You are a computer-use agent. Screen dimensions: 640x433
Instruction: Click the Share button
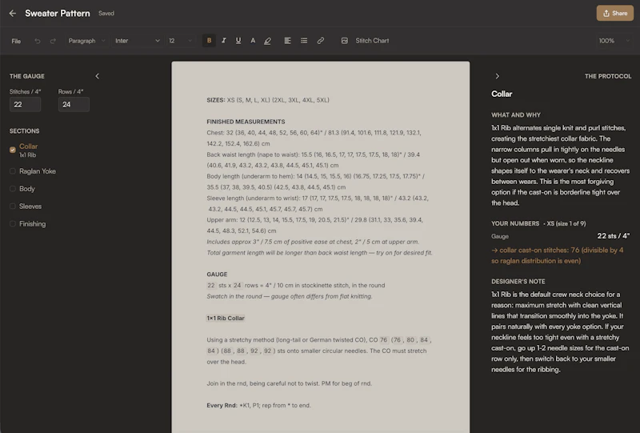(x=614, y=13)
